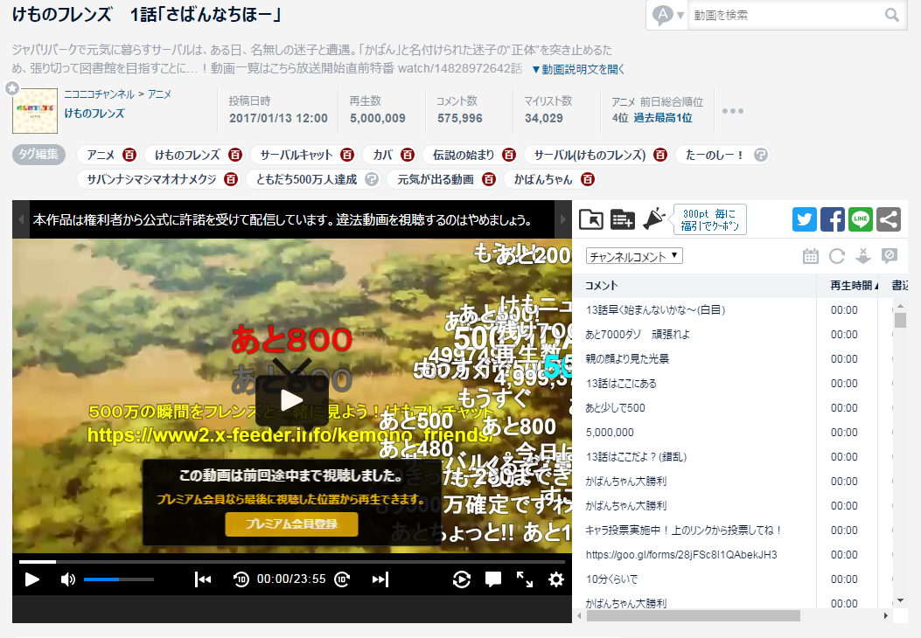
Task: Open dictionary icon for かばんちゃん tag
Action: pyautogui.click(x=588, y=180)
